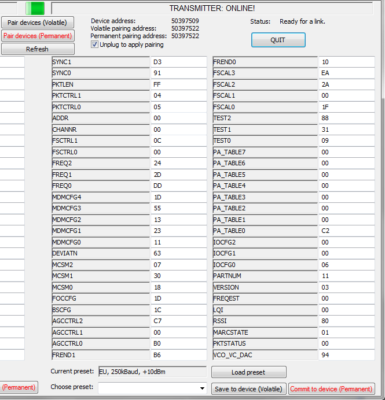Click the AGCCTRL1 value field

(178, 332)
